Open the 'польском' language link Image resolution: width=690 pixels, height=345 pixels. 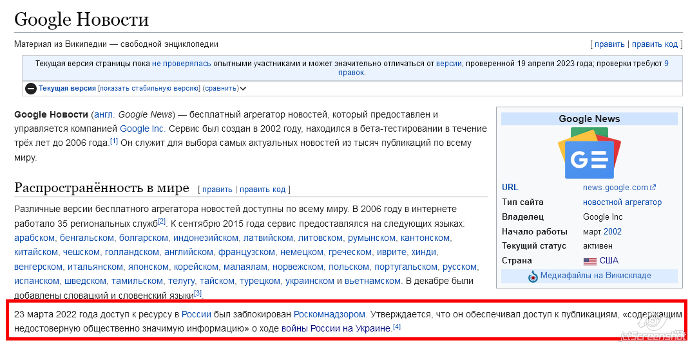(349, 267)
